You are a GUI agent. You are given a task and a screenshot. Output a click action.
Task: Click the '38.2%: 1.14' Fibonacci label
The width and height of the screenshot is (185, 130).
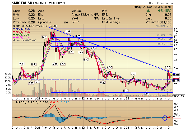coord(165,44)
